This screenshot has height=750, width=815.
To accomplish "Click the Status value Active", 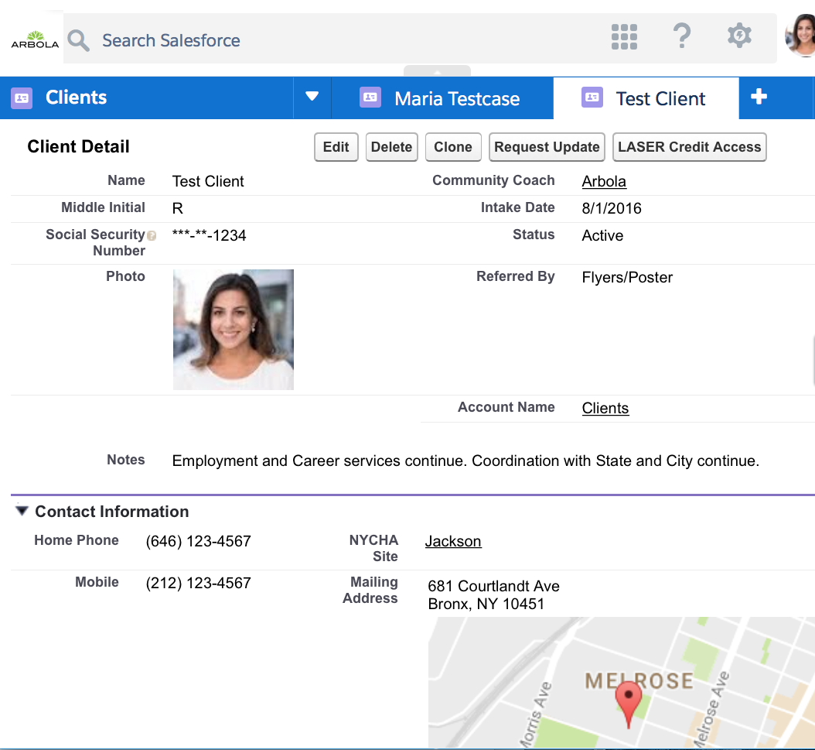I will (602, 235).
